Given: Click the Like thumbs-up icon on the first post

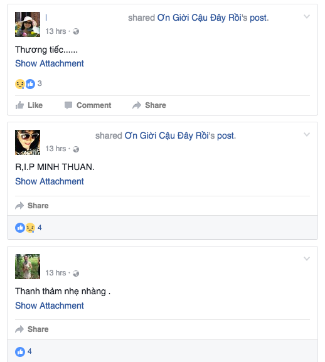Looking at the screenshot, I should pos(19,105).
